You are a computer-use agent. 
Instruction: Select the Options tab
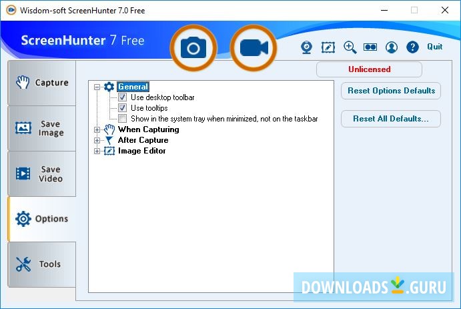42,219
